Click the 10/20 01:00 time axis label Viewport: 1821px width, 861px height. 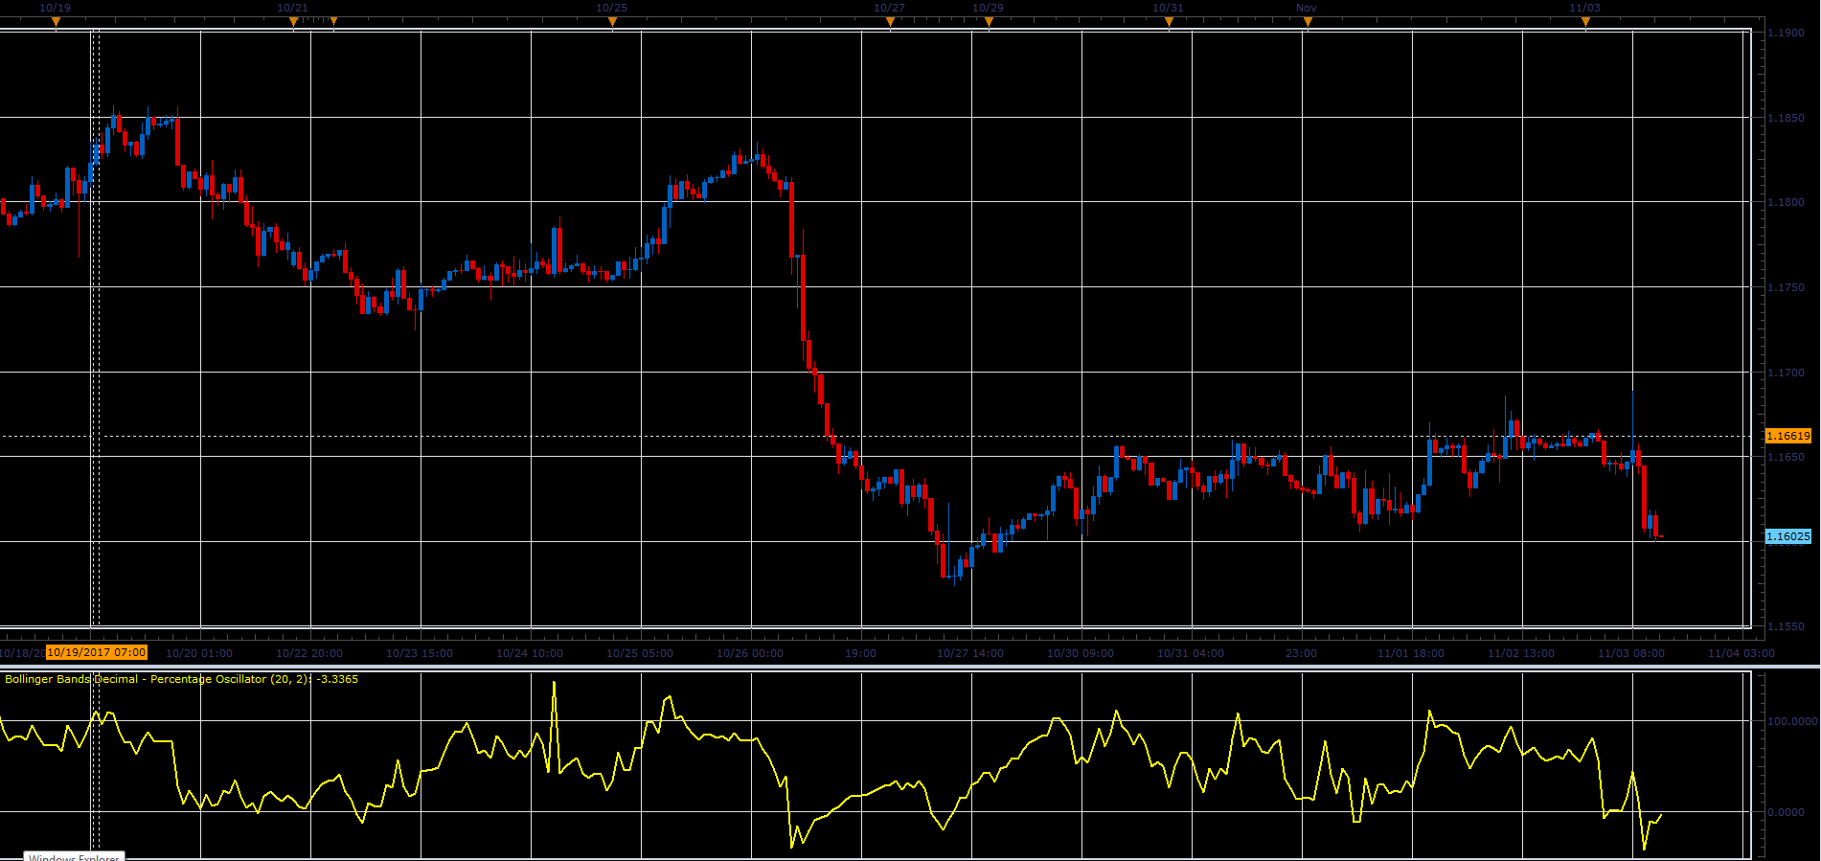199,653
